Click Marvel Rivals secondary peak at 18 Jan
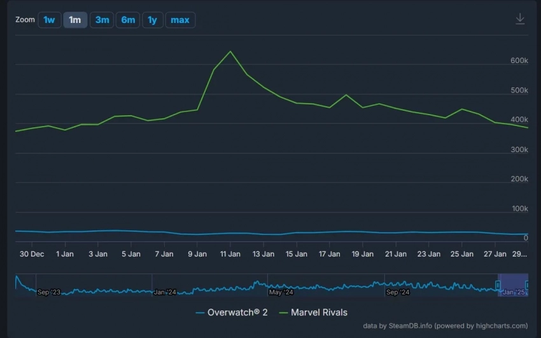541x338 pixels. coord(346,95)
